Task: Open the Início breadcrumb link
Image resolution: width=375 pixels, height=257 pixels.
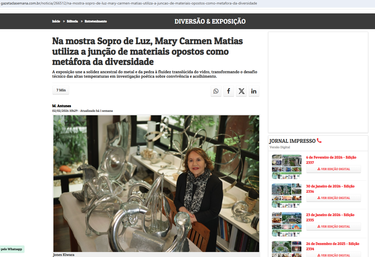Action: coord(56,21)
